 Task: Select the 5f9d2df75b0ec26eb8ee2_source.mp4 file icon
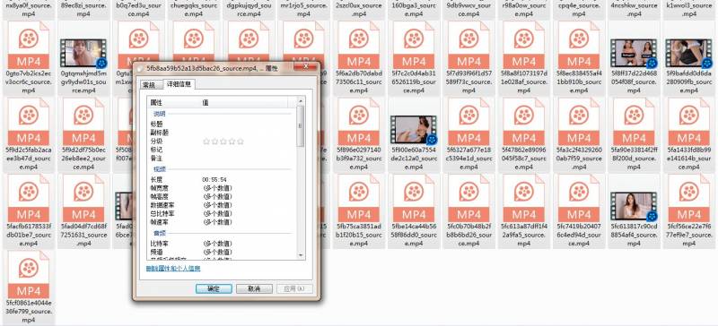83,121
